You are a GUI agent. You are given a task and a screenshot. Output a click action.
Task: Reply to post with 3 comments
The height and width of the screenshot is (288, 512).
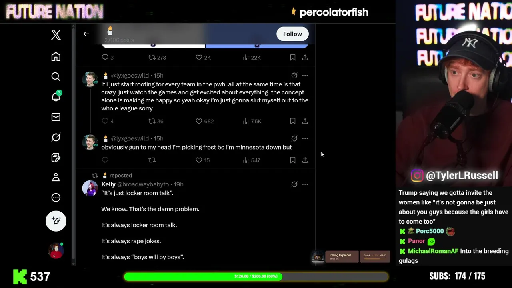(x=108, y=58)
